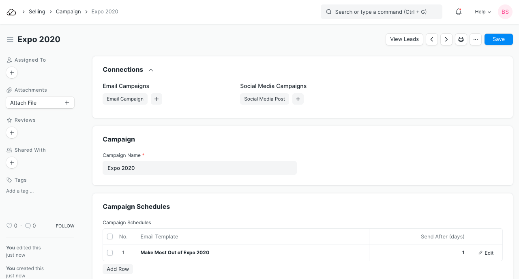This screenshot has height=279, width=519.
Task: Select all rows checkbox in schedule header
Action: coord(110,236)
